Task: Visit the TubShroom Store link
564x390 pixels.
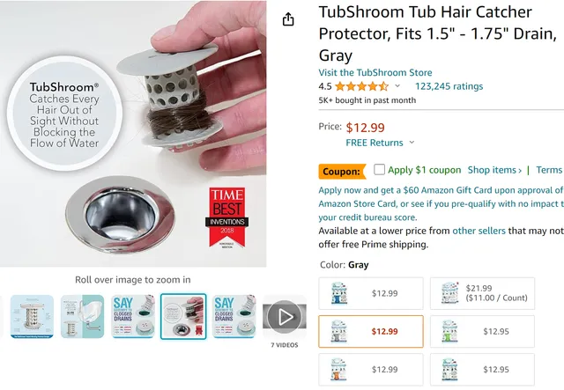Action: click(x=375, y=72)
